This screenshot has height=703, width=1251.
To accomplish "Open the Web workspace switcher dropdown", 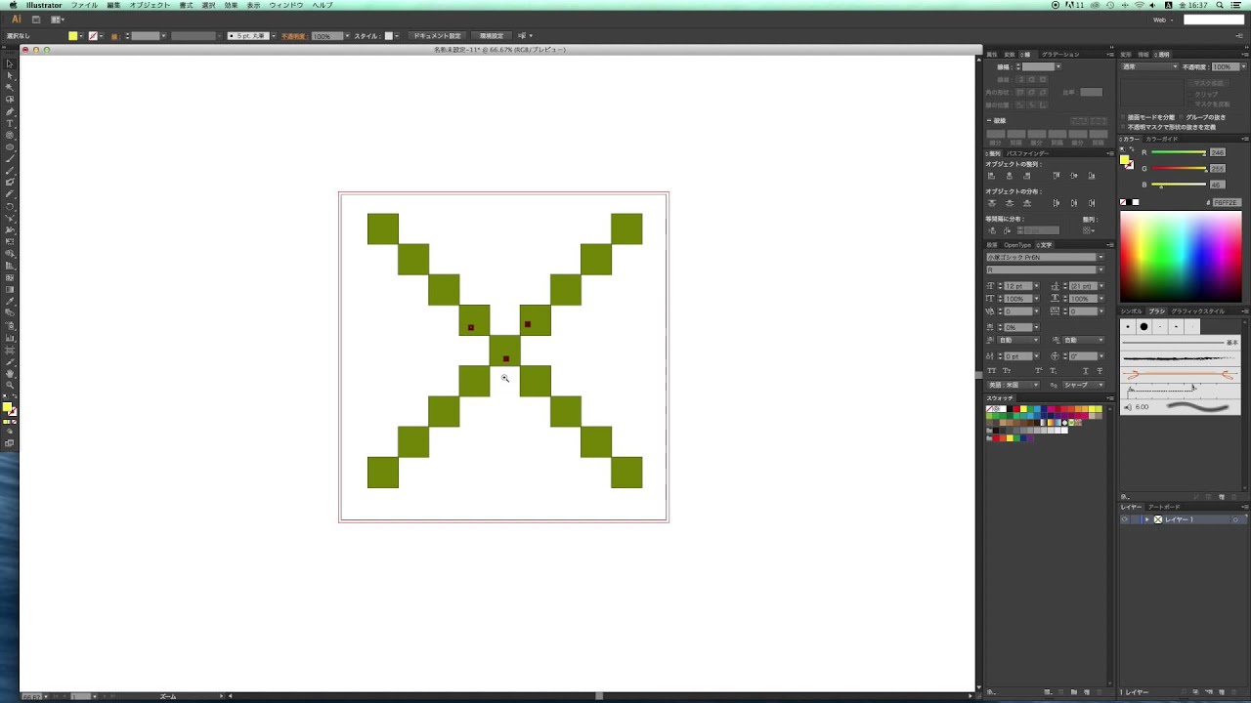I will [1165, 20].
